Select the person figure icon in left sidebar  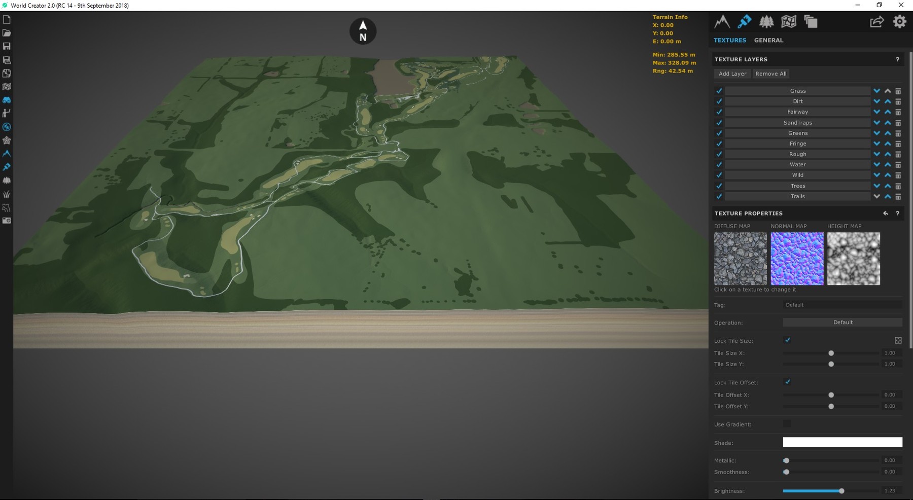point(7,113)
